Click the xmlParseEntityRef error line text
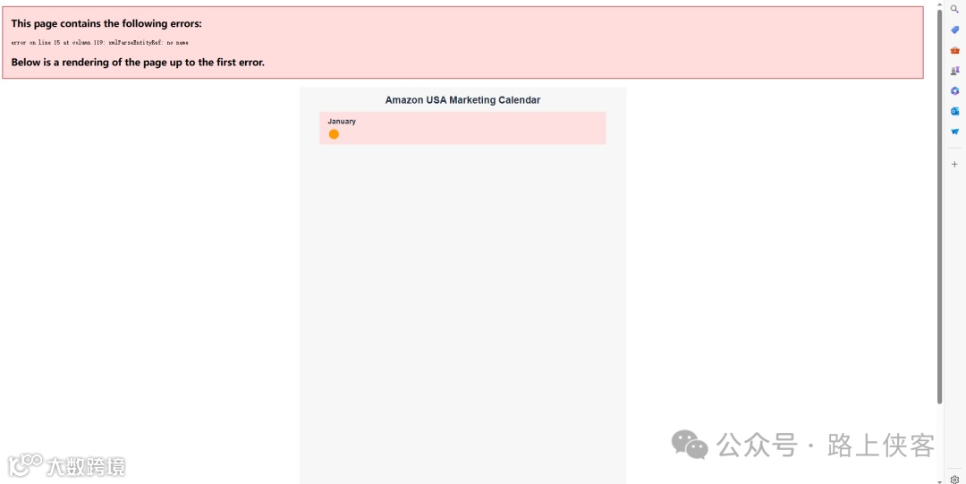 [100, 43]
